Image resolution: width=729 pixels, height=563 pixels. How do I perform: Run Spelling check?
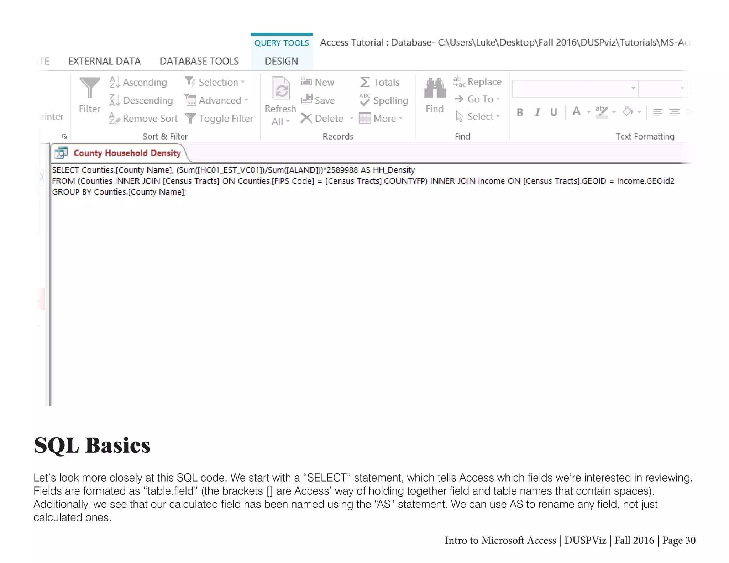(384, 100)
